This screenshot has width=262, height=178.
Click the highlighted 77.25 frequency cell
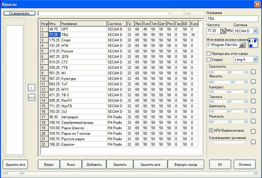point(55,35)
